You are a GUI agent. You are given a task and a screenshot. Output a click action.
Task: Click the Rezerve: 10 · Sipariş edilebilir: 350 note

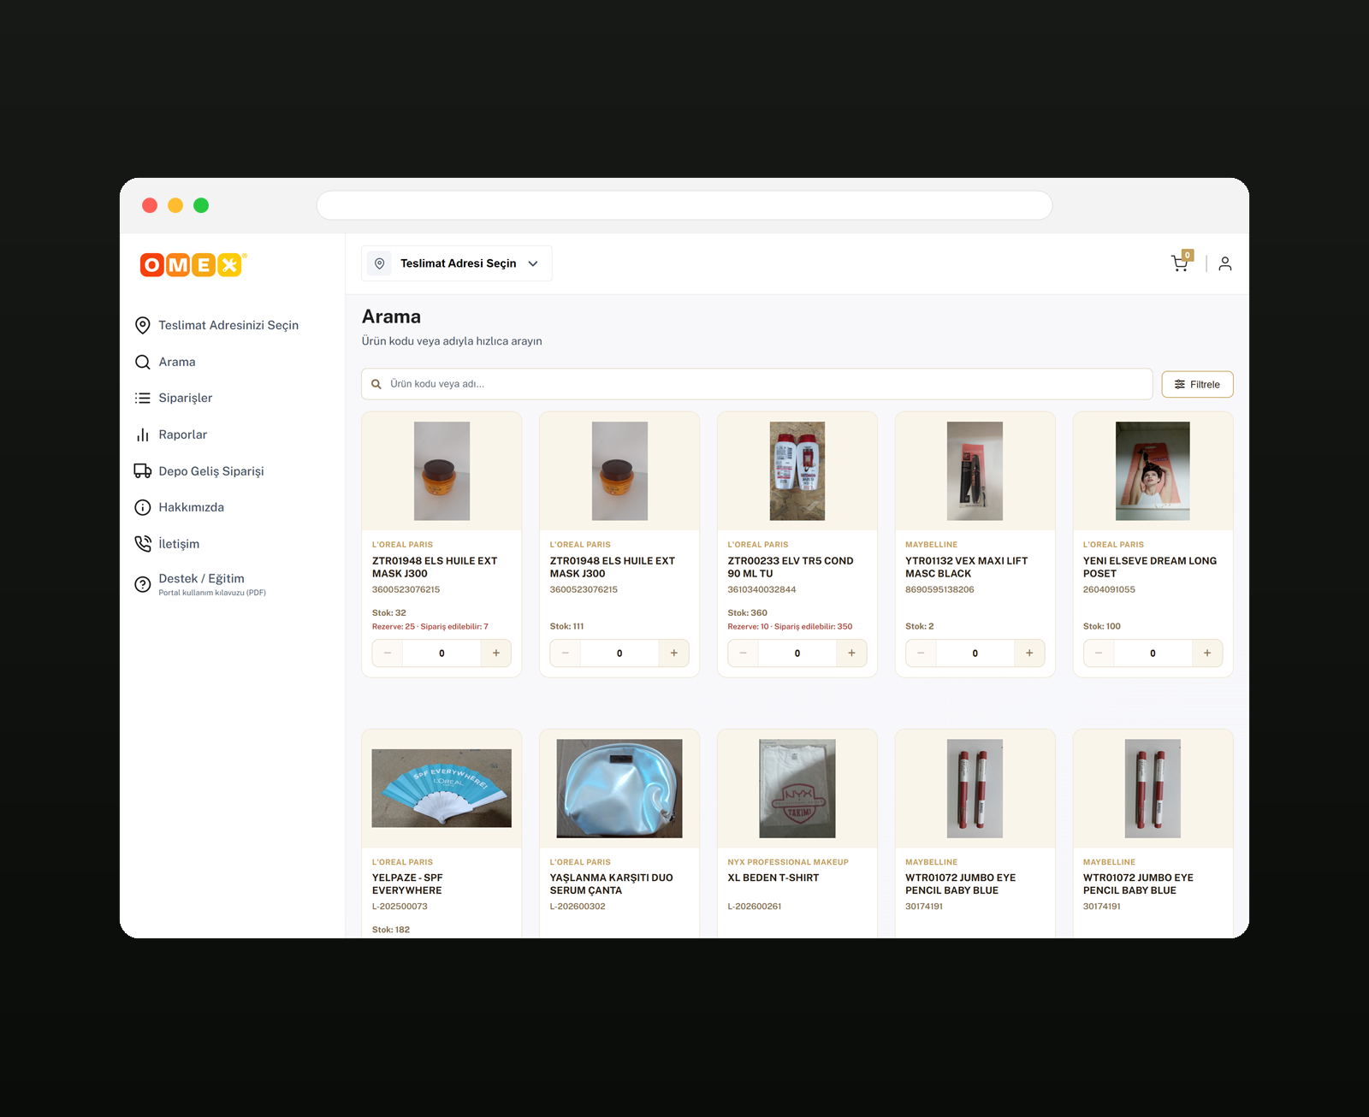click(x=790, y=627)
